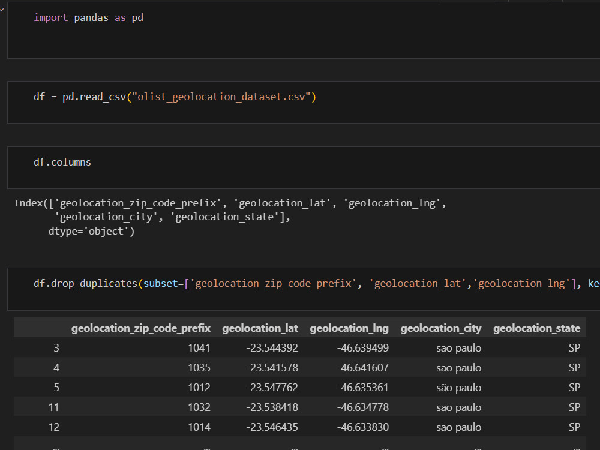600x450 pixels.
Task: Click row index 3 in the table
Action: tap(56, 348)
